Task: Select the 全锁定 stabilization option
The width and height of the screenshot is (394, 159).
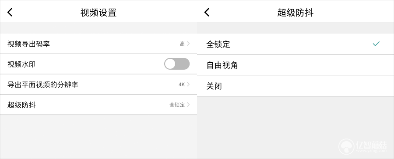Action: (x=295, y=44)
